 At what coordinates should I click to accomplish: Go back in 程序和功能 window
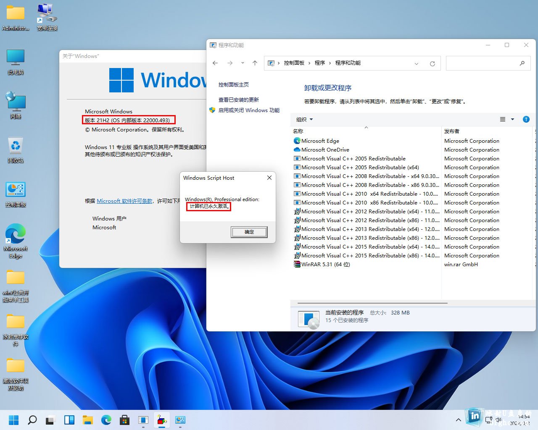pyautogui.click(x=215, y=63)
